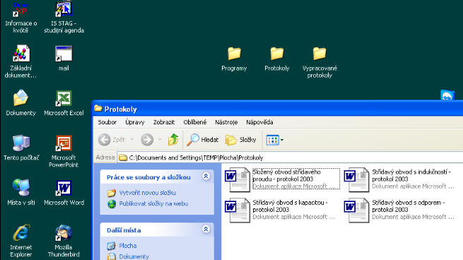Collapse the Práce se soubory a složkou panel

tap(206, 177)
